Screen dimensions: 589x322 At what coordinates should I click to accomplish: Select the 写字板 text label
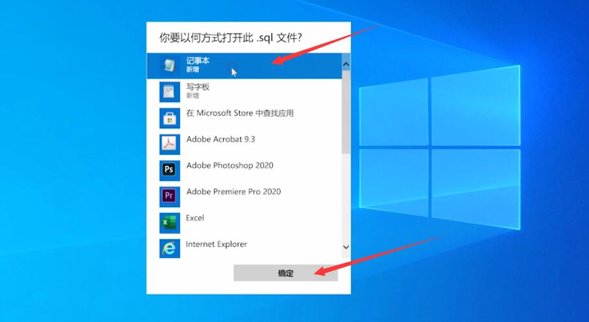pyautogui.click(x=198, y=87)
